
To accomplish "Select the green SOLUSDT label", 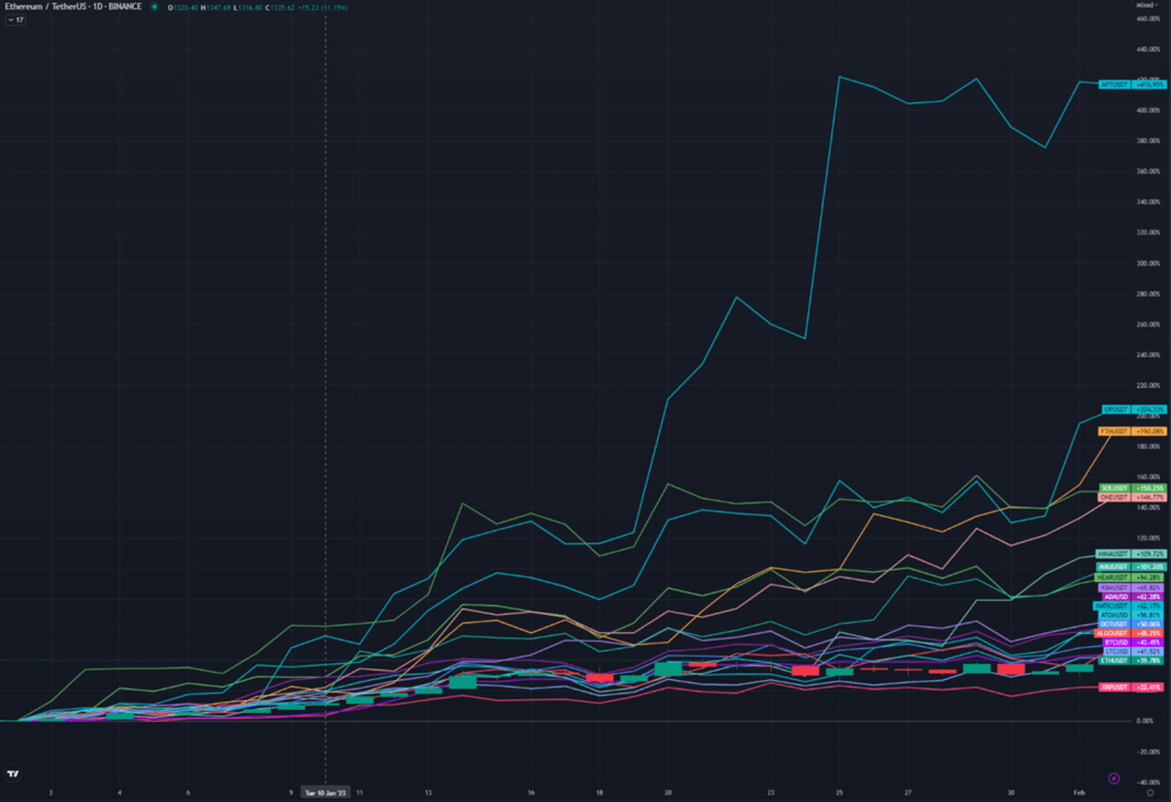I will (1114, 488).
